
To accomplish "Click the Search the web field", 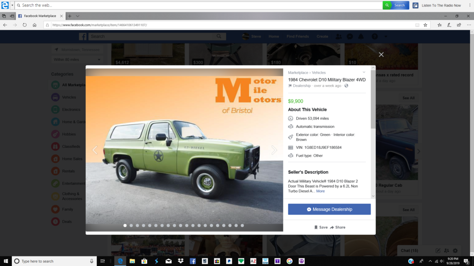I will pyautogui.click(x=200, y=5).
